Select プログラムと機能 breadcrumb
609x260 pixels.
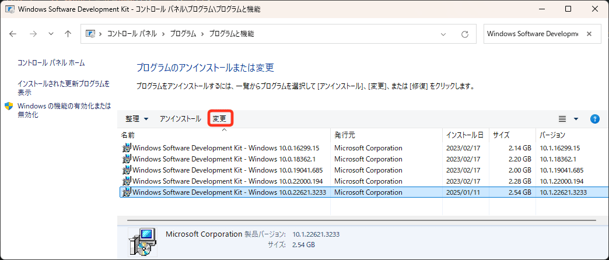(232, 34)
